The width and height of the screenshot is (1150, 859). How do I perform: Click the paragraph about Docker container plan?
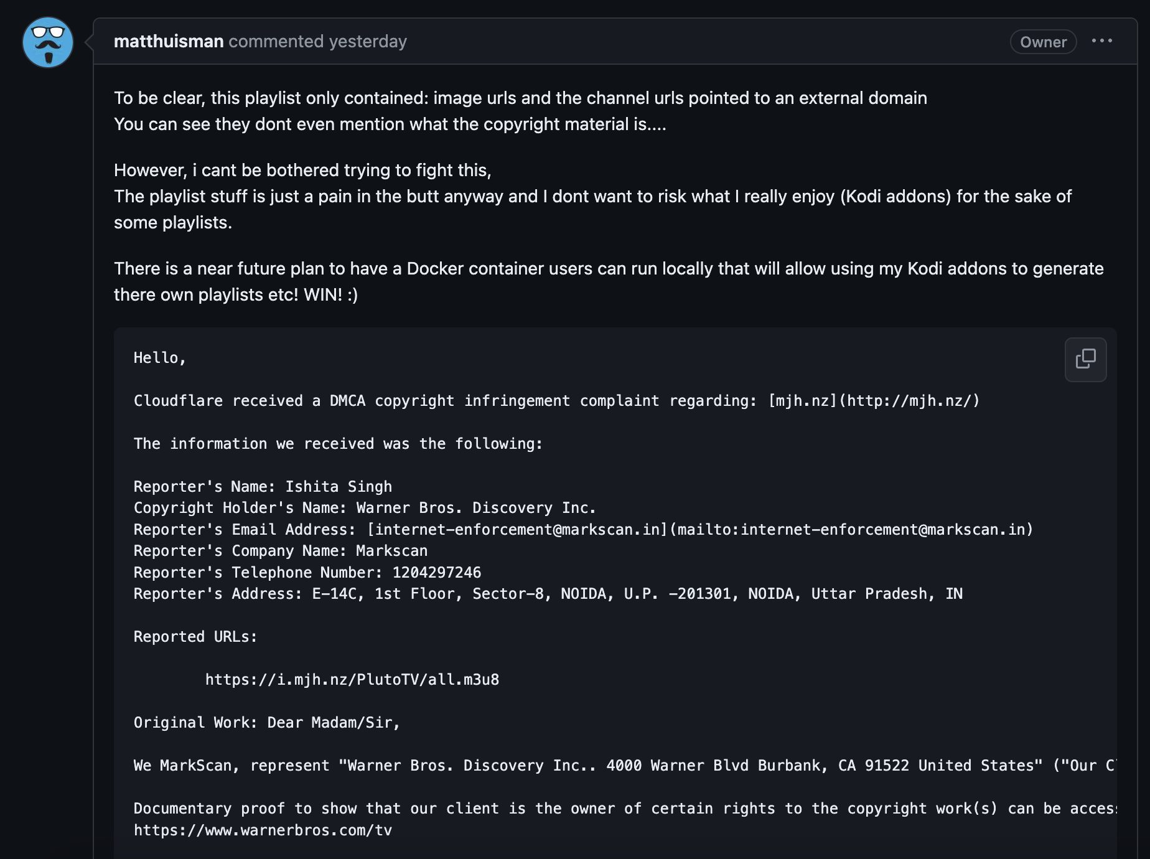click(609, 281)
